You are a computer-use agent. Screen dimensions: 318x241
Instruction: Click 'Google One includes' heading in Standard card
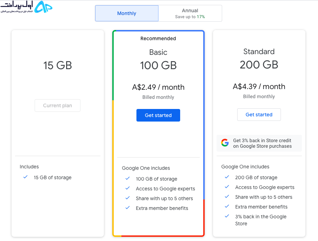[245, 167]
